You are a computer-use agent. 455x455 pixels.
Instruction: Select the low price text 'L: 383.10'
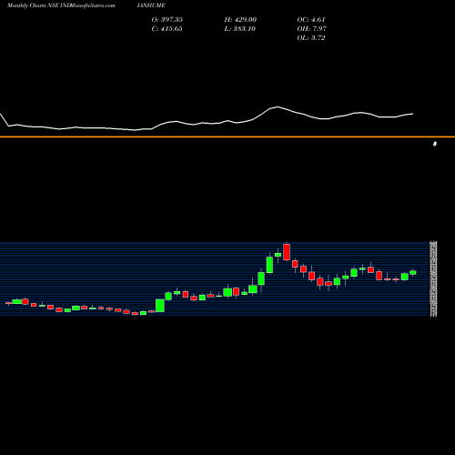tap(239, 29)
